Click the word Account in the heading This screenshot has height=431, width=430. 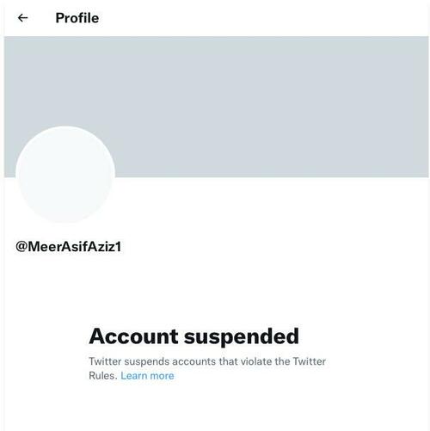coord(133,336)
